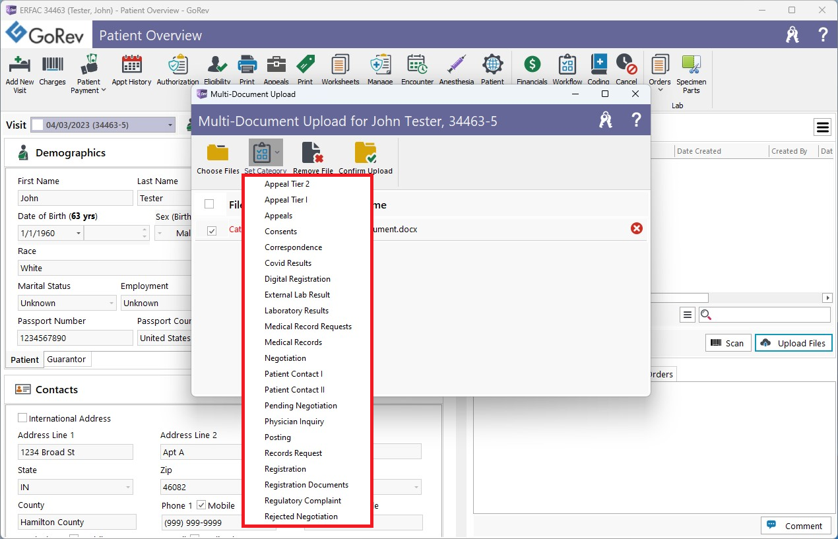The image size is (838, 539).
Task: Click the Upload Files button
Action: click(x=794, y=343)
